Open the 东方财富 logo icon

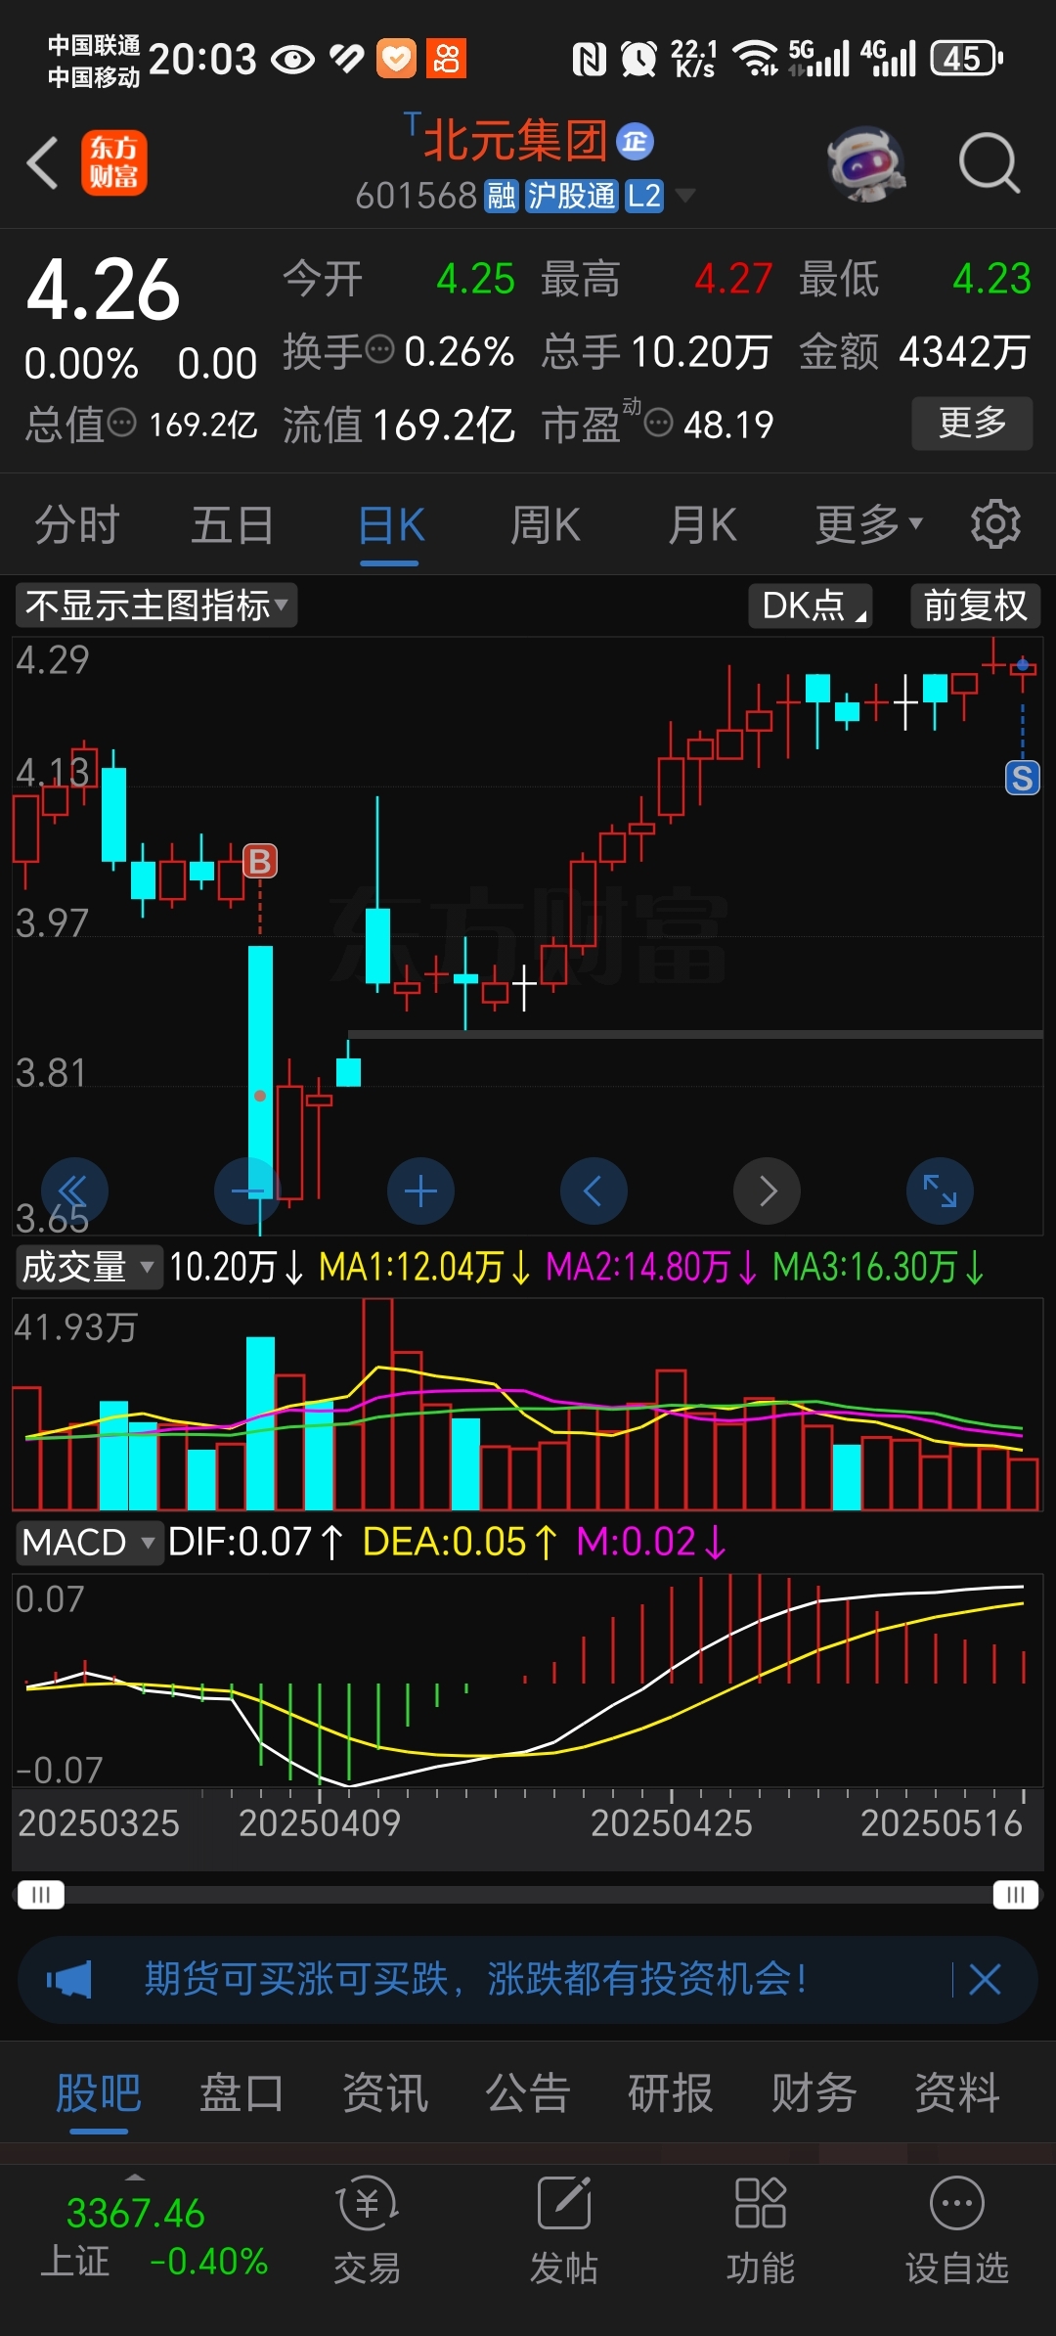point(113,162)
